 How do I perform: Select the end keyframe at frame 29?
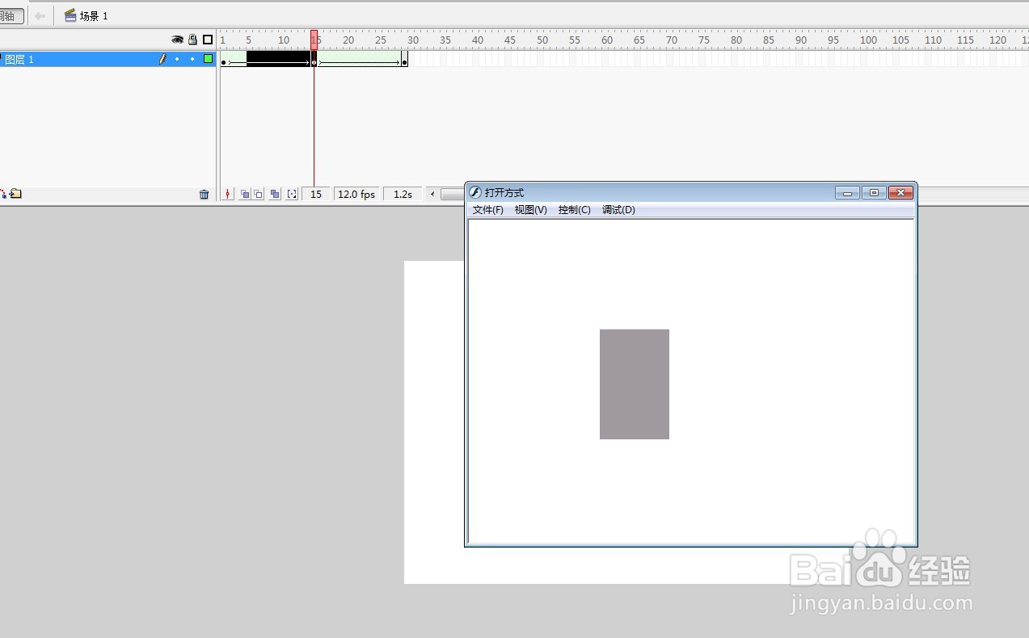404,59
